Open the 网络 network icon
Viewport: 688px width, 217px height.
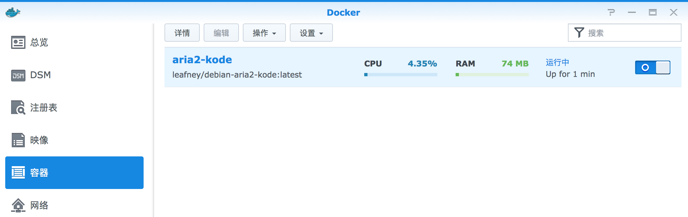click(18, 205)
